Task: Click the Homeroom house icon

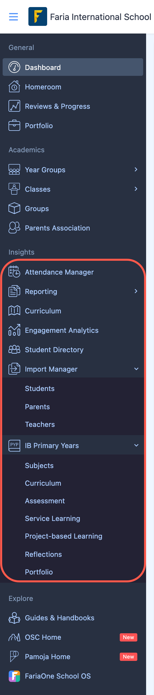Action: pos(14,87)
